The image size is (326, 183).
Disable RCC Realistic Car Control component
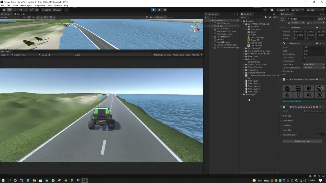pyautogui.click(x=287, y=79)
